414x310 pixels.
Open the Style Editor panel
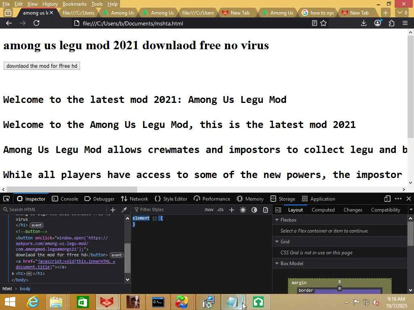point(171,199)
